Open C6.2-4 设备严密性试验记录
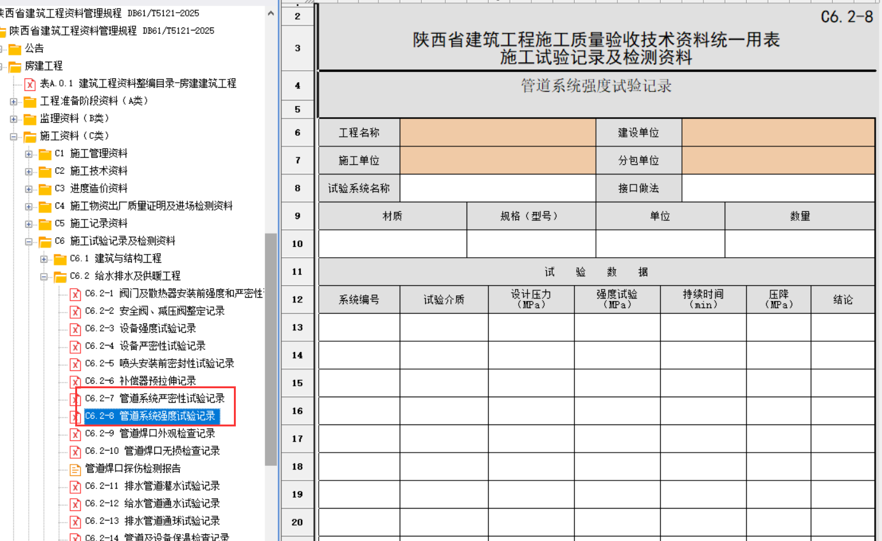Viewport: 882px width, 541px height. point(145,346)
